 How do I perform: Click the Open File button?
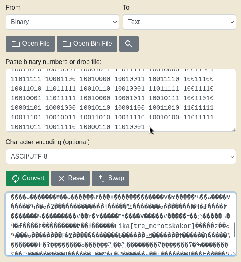pyautogui.click(x=30, y=44)
